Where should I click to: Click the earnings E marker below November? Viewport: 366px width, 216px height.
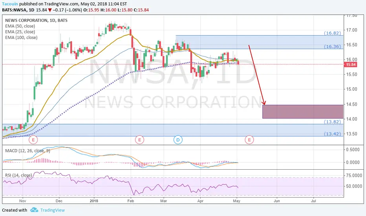33,140
